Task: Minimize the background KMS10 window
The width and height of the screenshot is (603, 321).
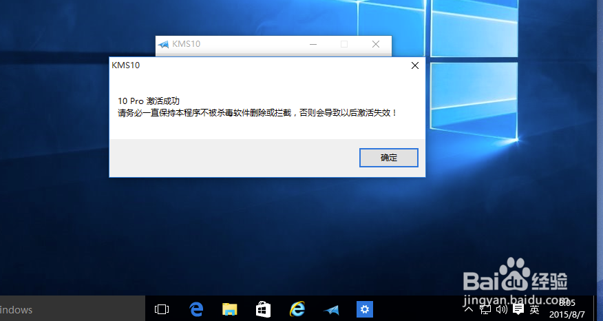Action: [x=313, y=44]
